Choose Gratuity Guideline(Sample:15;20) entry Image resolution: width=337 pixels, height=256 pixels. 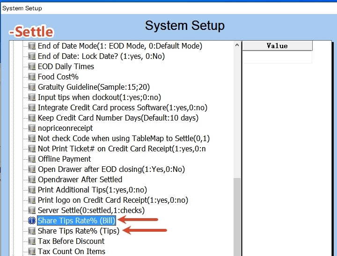[94, 87]
